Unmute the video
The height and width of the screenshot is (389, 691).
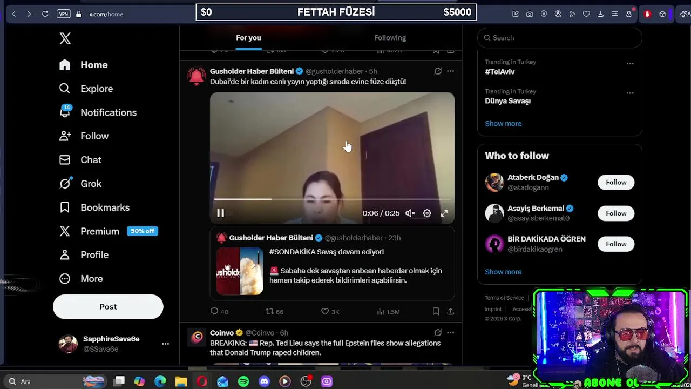(410, 213)
